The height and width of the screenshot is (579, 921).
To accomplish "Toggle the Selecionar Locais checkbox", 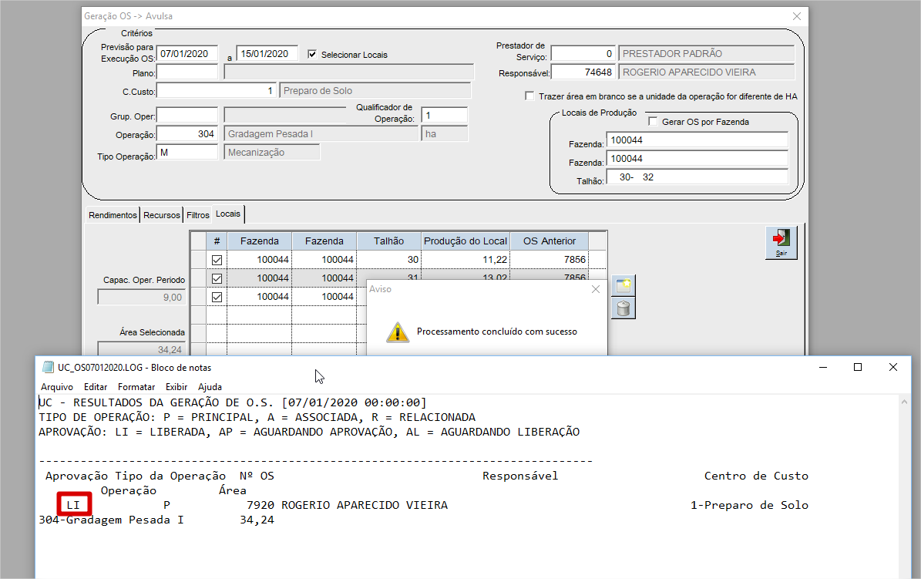I will [x=312, y=54].
